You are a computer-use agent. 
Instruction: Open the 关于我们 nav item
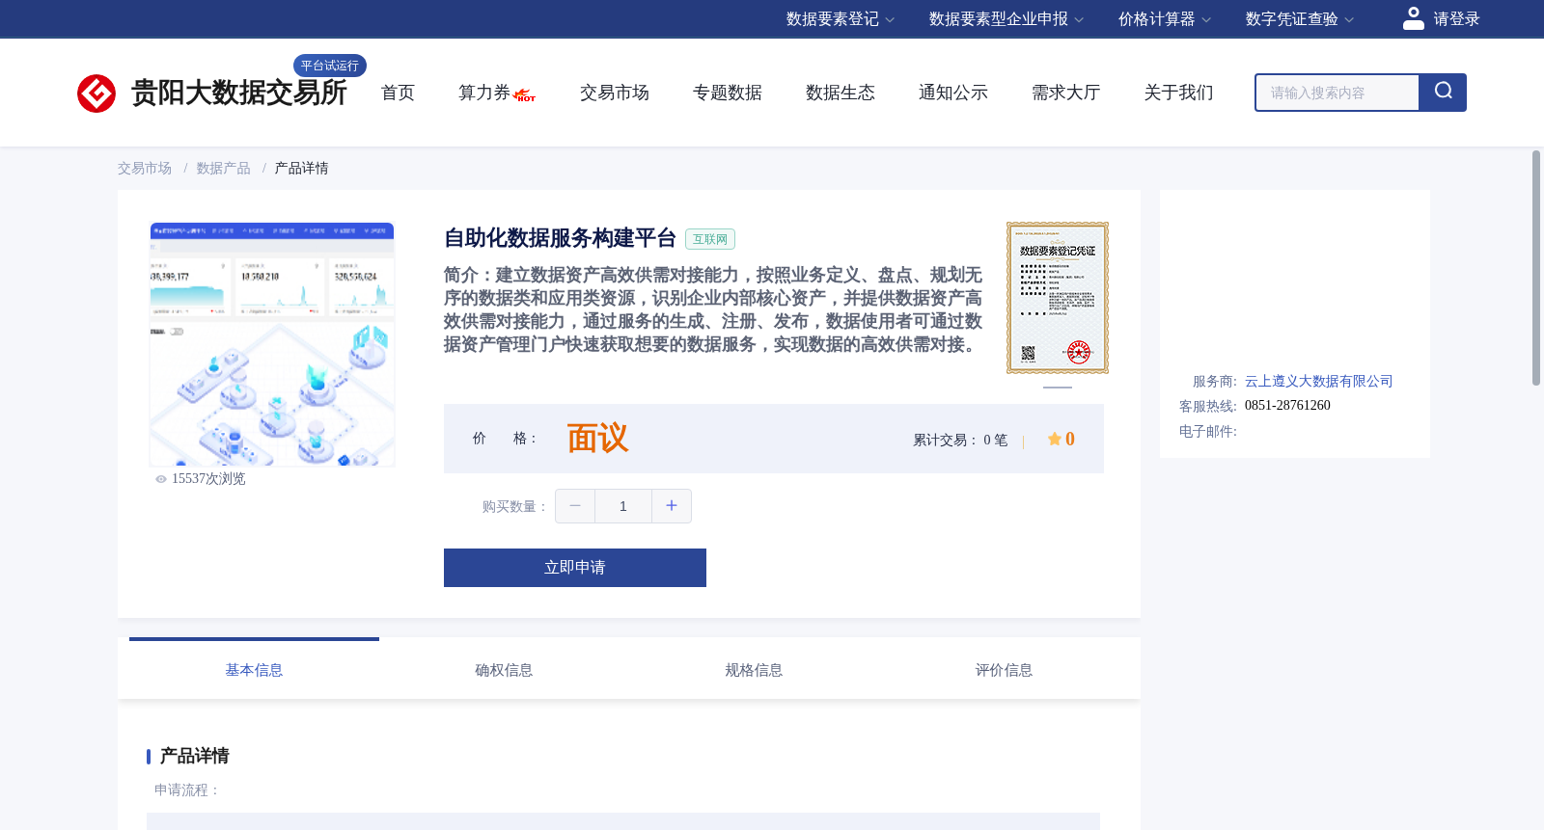coord(1179,93)
